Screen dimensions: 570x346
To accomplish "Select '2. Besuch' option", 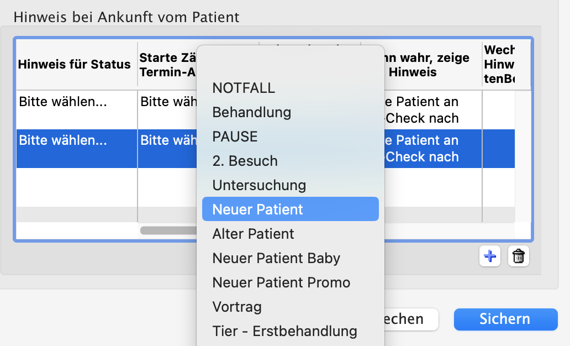I will pos(245,161).
